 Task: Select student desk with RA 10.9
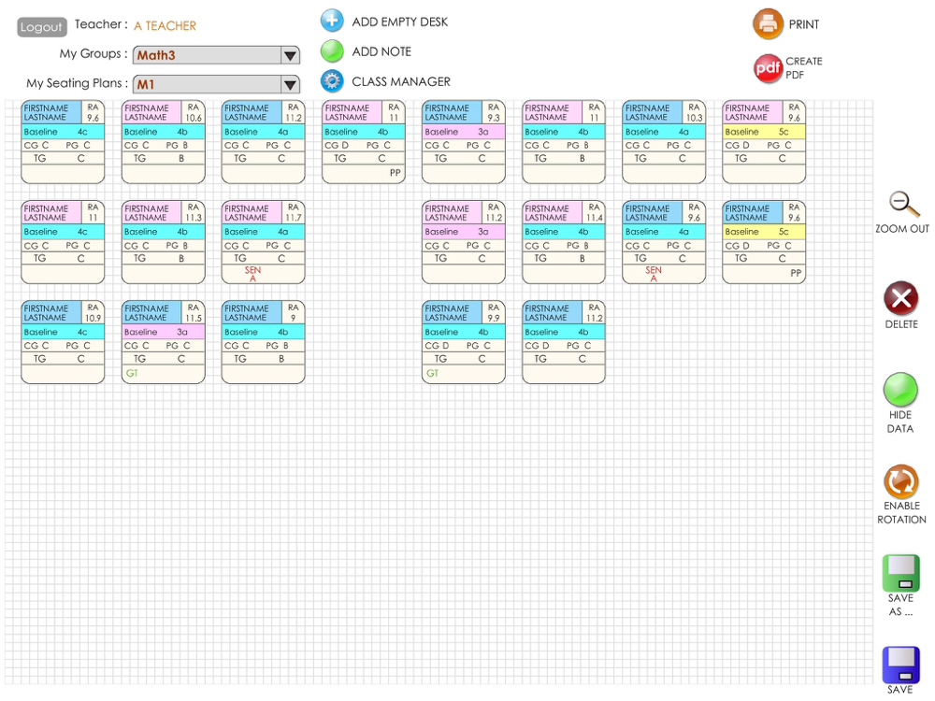(x=63, y=341)
